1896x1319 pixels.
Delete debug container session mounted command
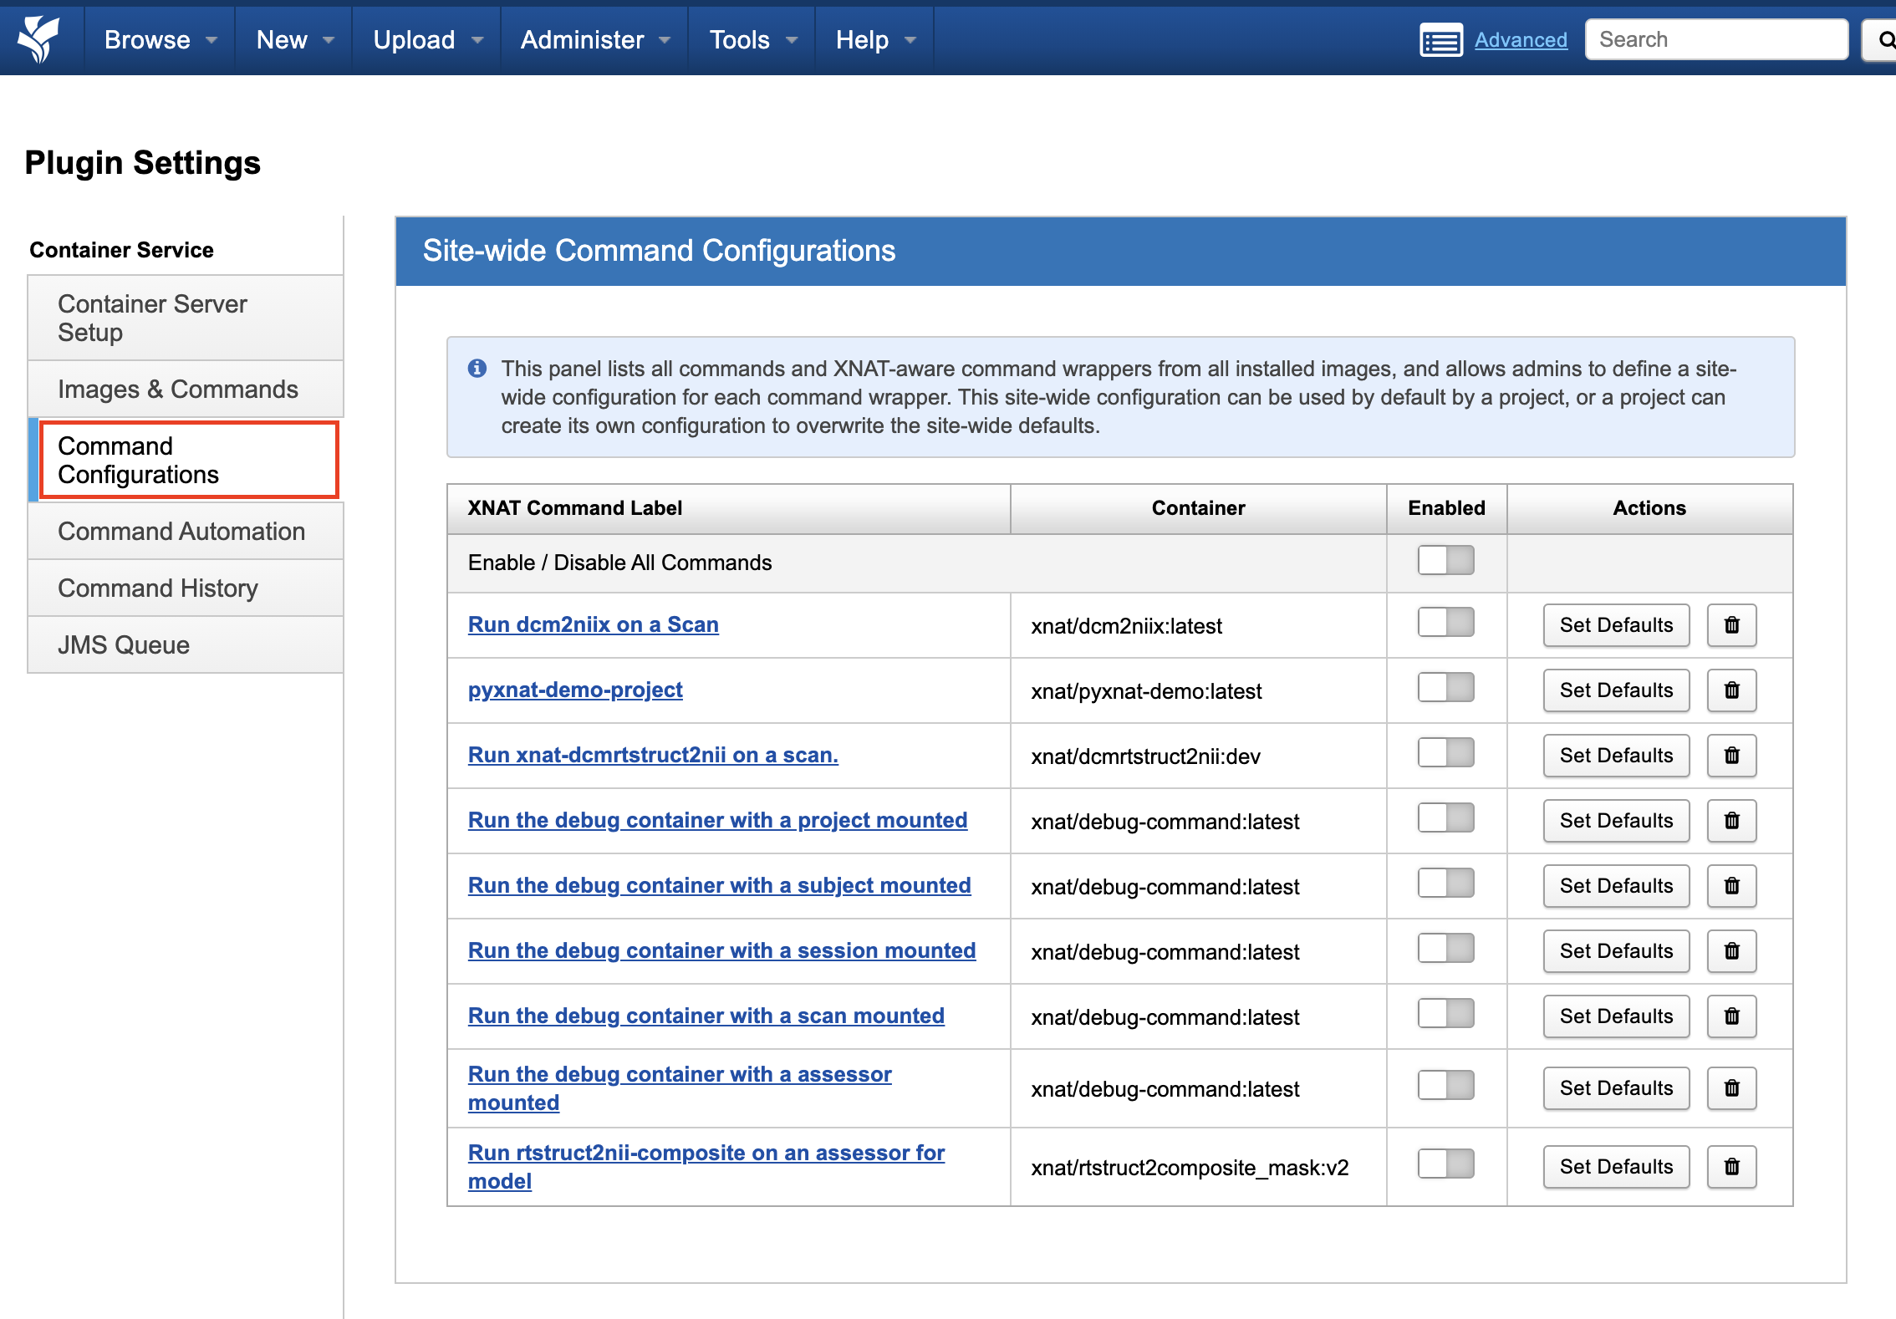tap(1731, 951)
